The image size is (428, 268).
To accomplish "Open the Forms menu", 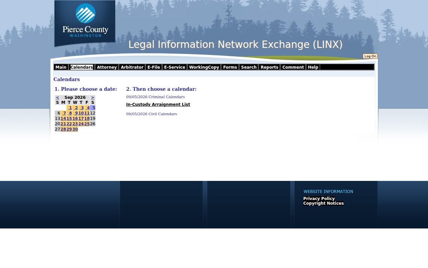I will [230, 67].
